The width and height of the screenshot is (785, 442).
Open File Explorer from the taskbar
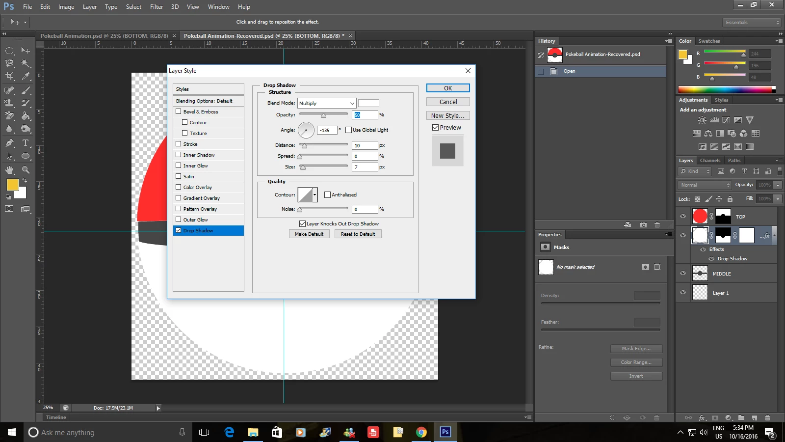[x=253, y=432]
